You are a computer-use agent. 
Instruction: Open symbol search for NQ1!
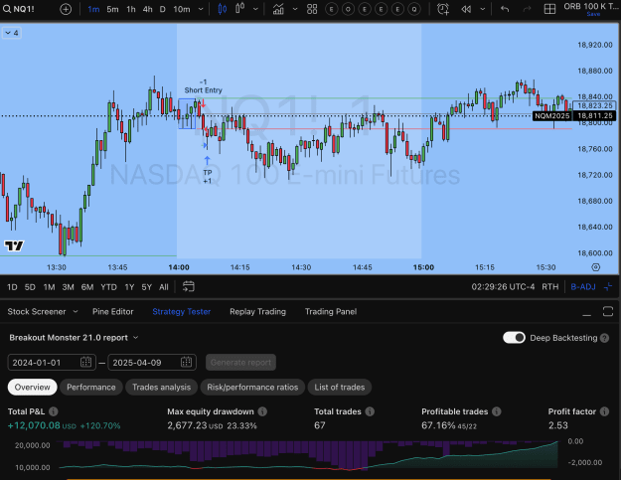pos(19,9)
